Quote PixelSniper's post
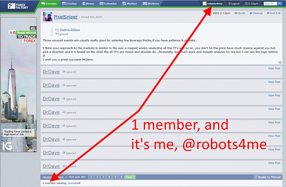286x187 pixels. (x=240, y=13)
